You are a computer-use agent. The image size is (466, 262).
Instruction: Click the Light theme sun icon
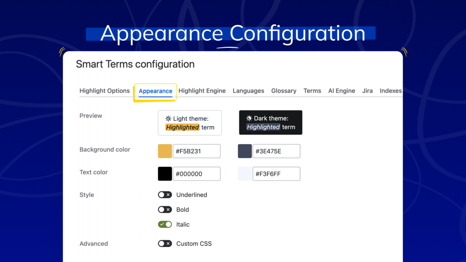tap(168, 118)
